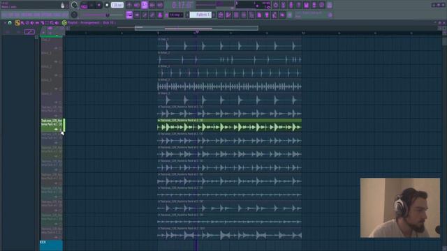Click the highlighted green TopLoop_128 track header
Screen dimensions: 447x251
coord(52,125)
